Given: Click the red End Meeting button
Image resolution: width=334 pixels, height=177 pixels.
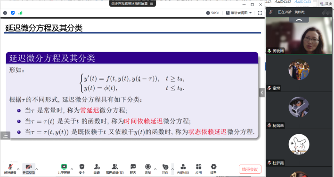Looking at the screenshot, I should pyautogui.click(x=250, y=169).
